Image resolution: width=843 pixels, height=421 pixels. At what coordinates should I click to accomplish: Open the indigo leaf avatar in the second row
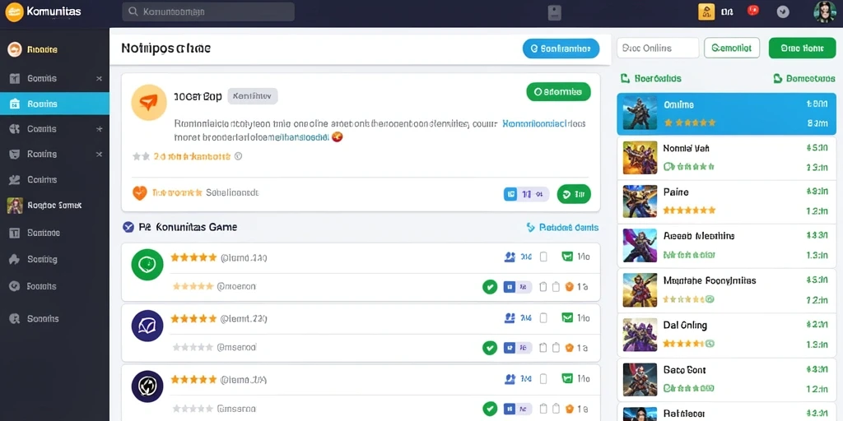coord(147,326)
